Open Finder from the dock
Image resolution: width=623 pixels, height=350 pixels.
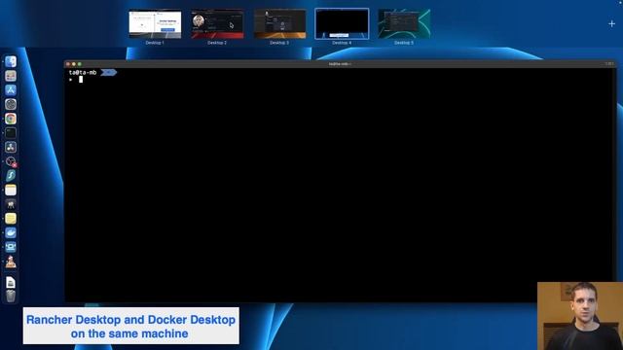coord(11,61)
